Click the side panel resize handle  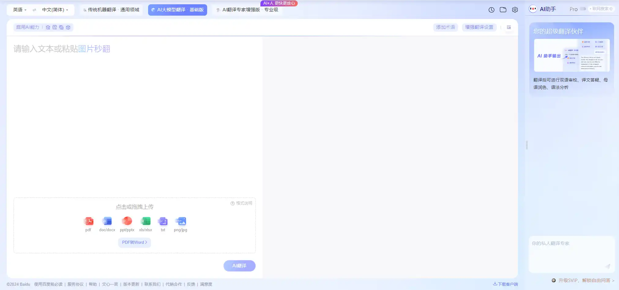[527, 145]
